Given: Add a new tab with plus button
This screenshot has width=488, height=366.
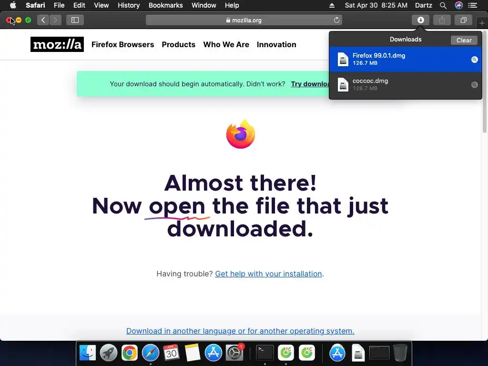Looking at the screenshot, I should pos(482,23).
